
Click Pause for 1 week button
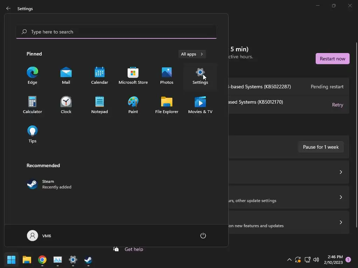tap(321, 147)
